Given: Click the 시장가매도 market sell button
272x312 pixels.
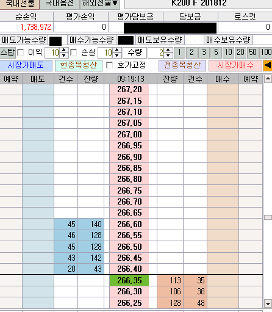Looking at the screenshot, I should [x=26, y=65].
